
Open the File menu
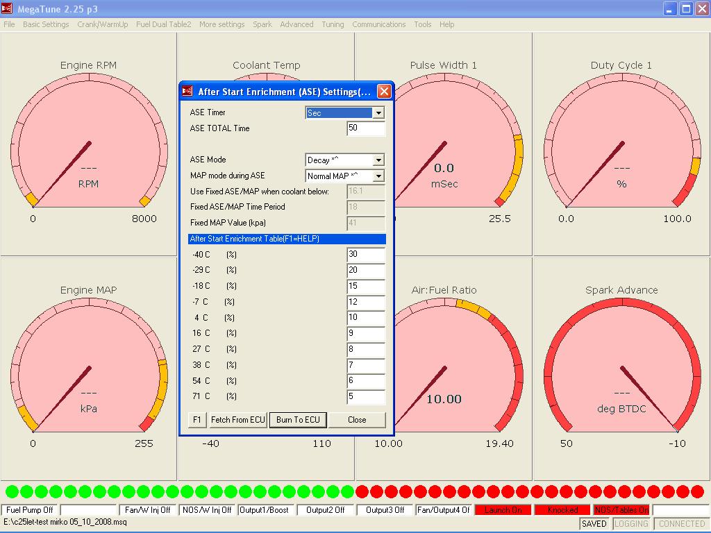pyautogui.click(x=9, y=24)
